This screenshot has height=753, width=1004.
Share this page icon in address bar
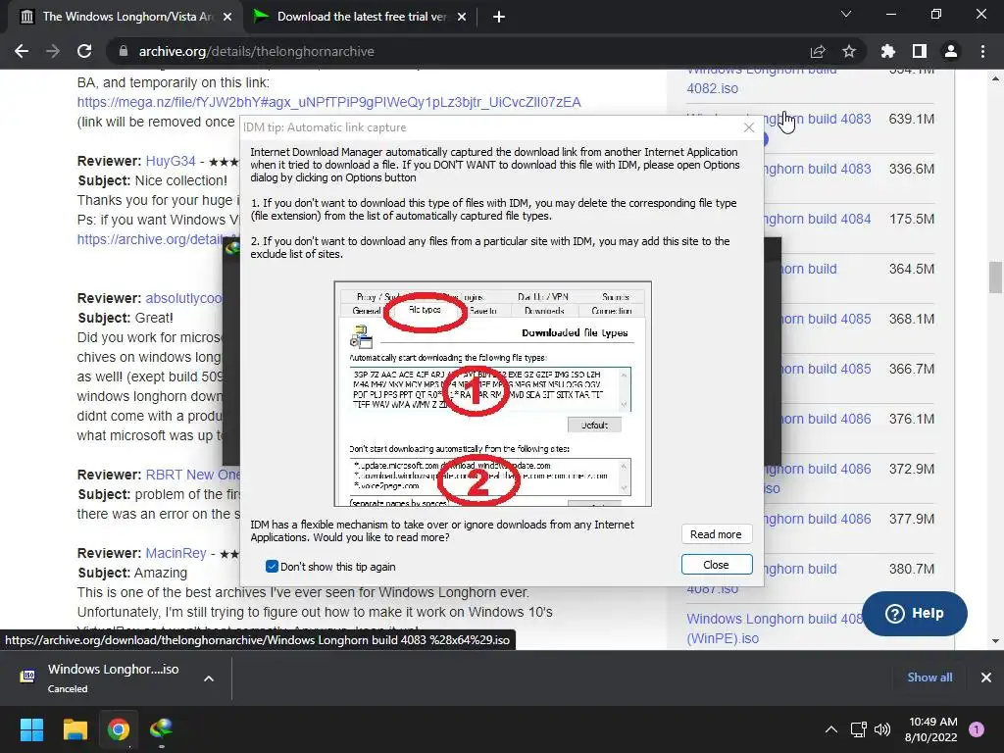818,51
